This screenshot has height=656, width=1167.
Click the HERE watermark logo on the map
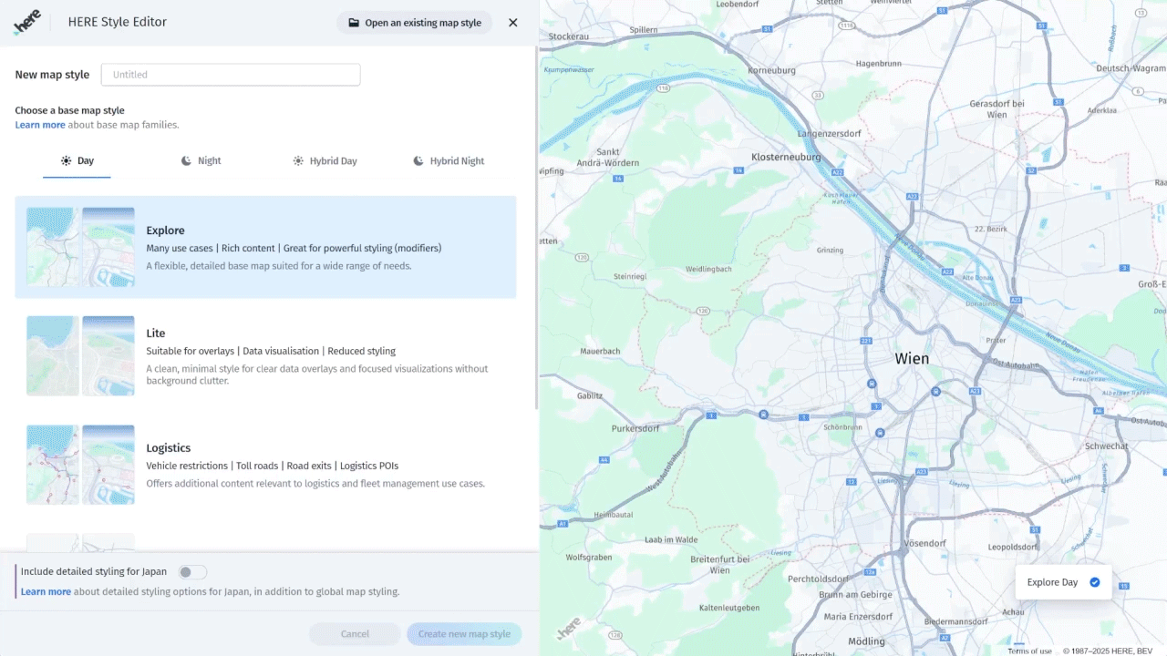pos(569,630)
